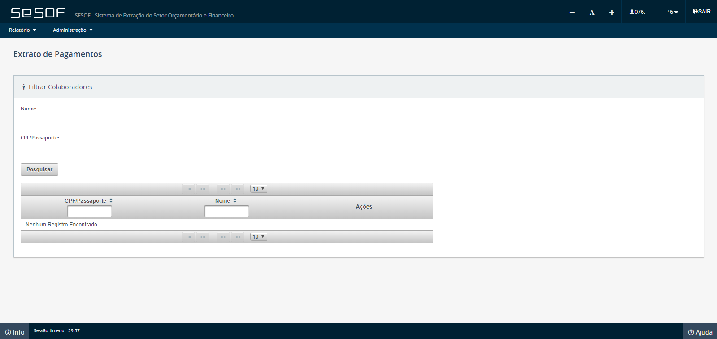Open the Relatório menu

22,30
